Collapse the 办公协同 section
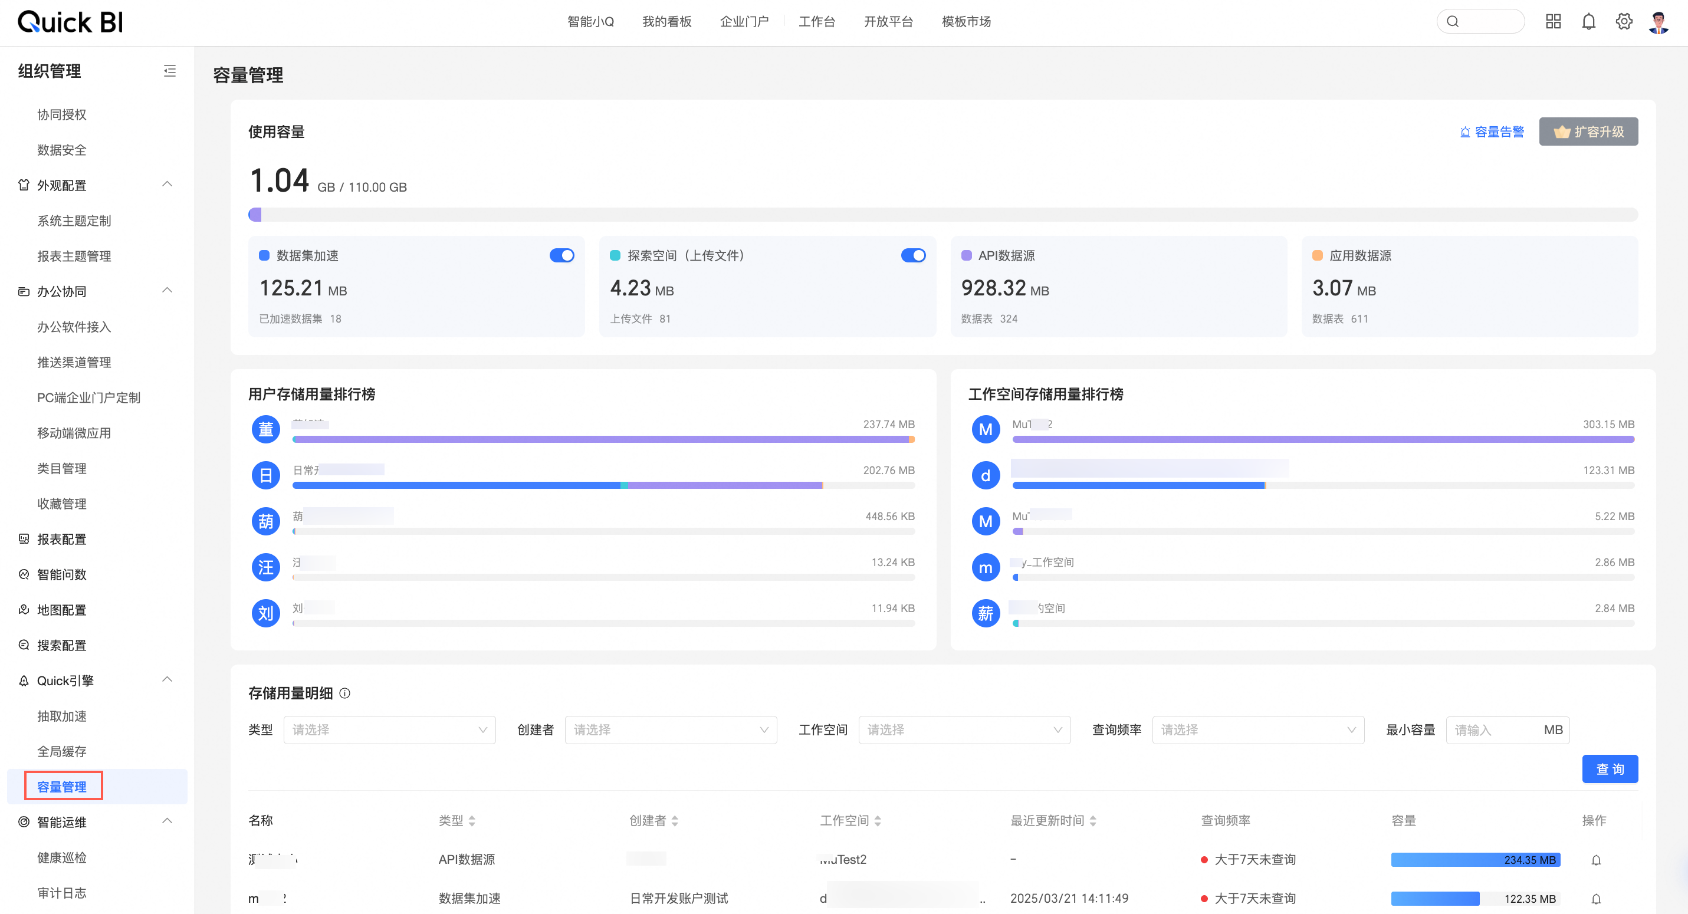1688x914 pixels. tap(167, 291)
